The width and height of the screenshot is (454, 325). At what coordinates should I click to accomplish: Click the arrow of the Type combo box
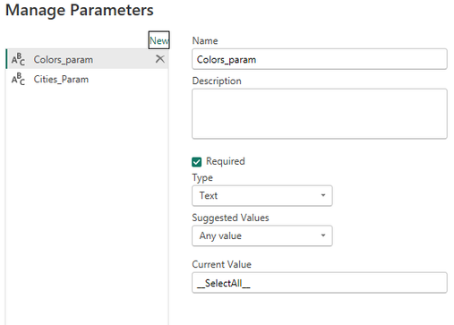click(x=323, y=195)
